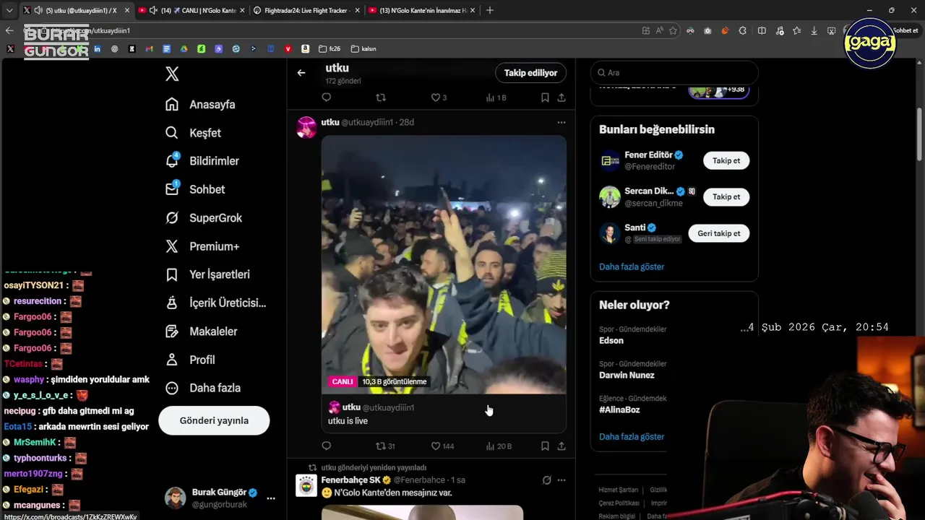Click Daha fazla göster under Neler oluyor
Screen dimensions: 925x520
(632, 436)
